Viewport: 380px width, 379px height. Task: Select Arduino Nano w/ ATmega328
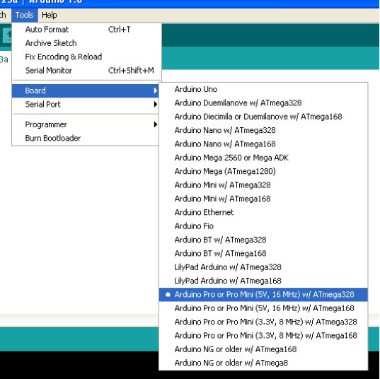pos(263,130)
